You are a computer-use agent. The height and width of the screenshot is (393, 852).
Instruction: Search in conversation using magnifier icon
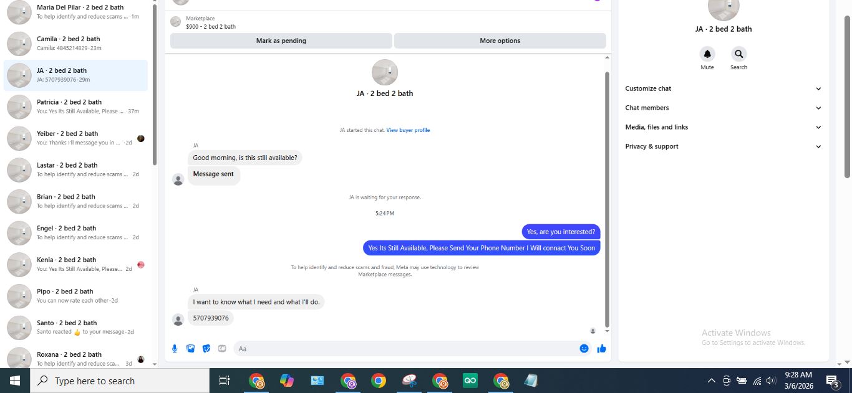(x=738, y=54)
